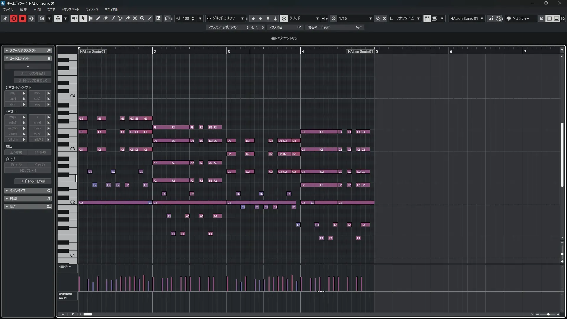This screenshot has height=319, width=567.
Task: Click the maj triad chord button
Action: [13, 93]
